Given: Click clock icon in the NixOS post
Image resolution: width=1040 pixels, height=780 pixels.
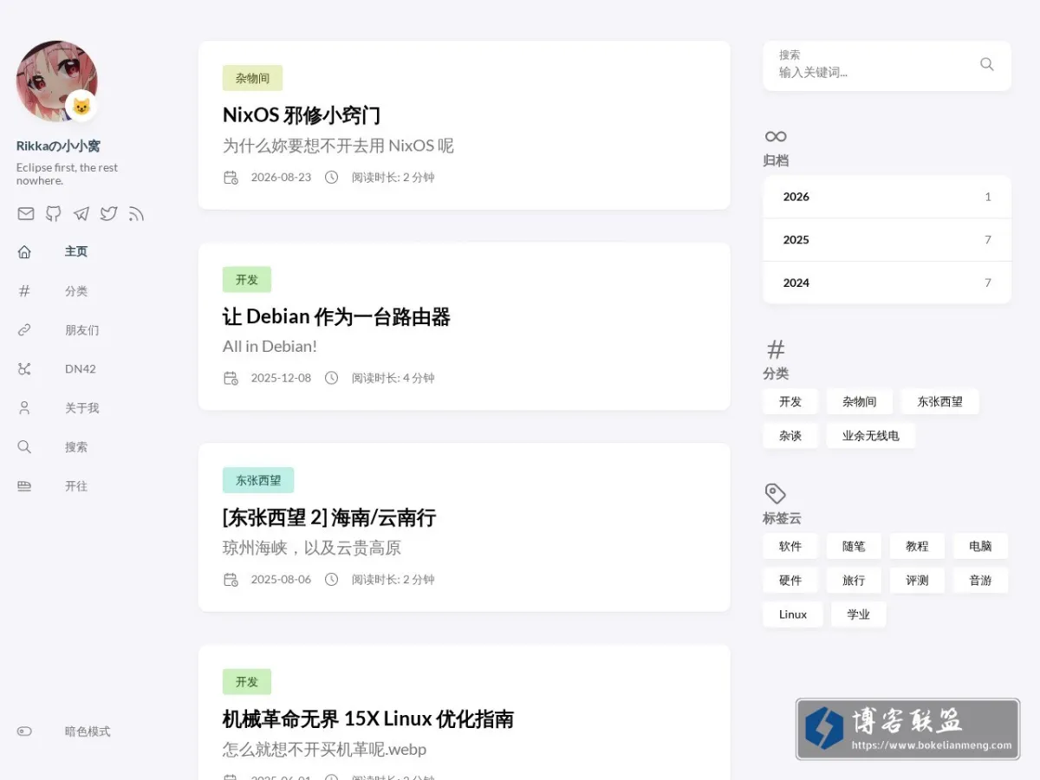Looking at the screenshot, I should (x=331, y=178).
